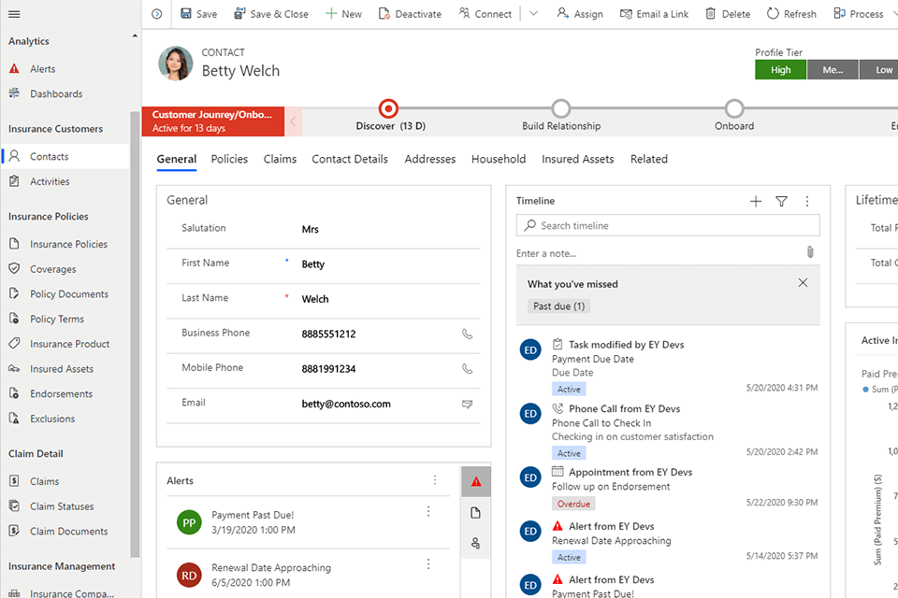The width and height of the screenshot is (898, 598).
Task: Click the email send icon beside betty@contoso.com
Action: (x=467, y=404)
